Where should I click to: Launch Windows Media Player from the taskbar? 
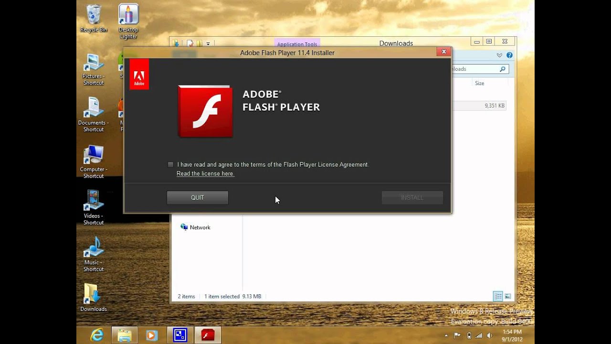pyautogui.click(x=152, y=335)
